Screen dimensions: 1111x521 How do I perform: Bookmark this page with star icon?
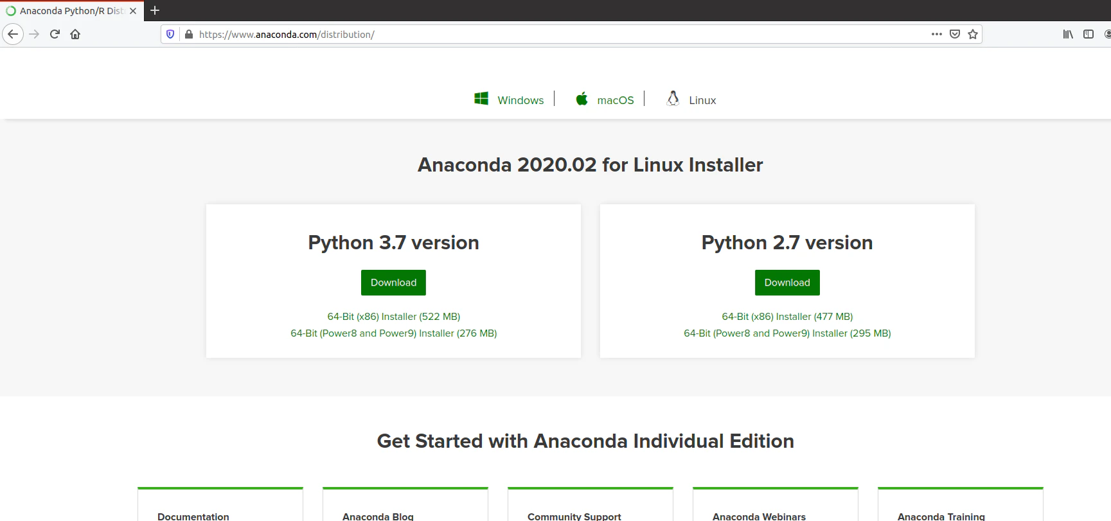pos(973,34)
